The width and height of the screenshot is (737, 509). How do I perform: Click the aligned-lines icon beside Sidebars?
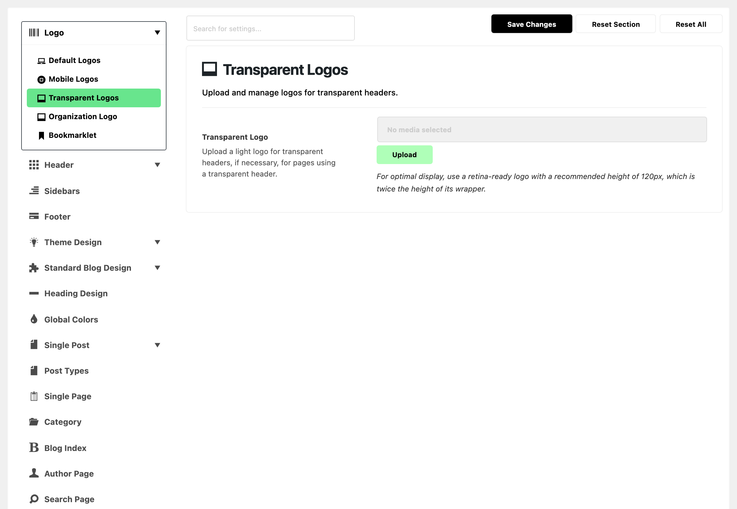(x=34, y=191)
